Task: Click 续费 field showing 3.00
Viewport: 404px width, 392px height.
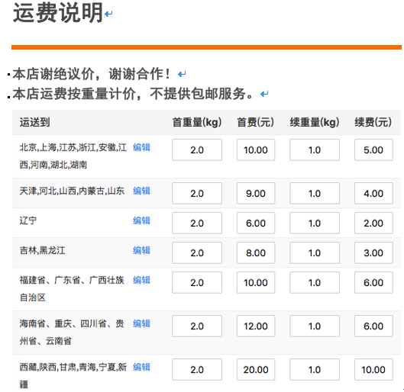Action: [373, 252]
